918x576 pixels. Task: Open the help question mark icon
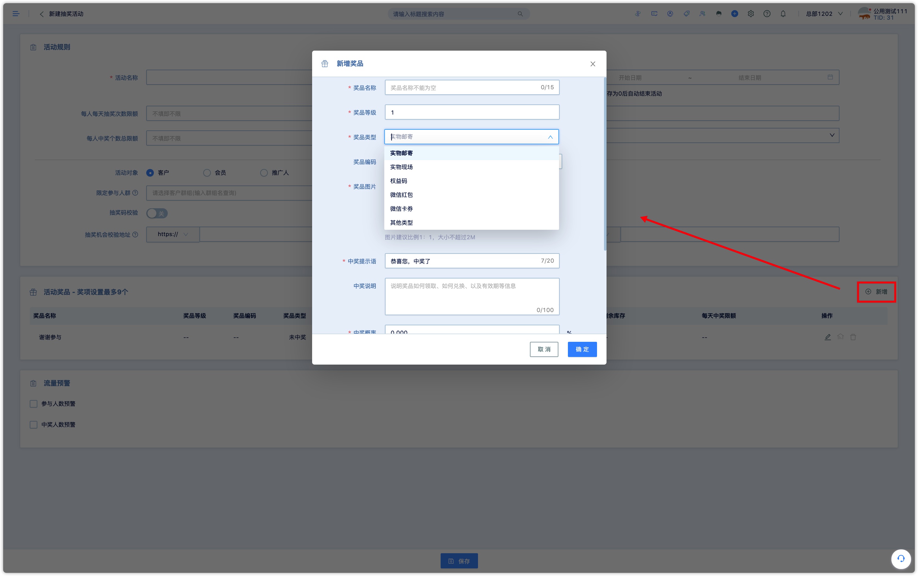click(767, 14)
